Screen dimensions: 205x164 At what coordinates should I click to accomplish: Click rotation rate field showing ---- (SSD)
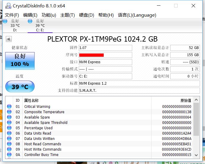[x=185, y=62]
